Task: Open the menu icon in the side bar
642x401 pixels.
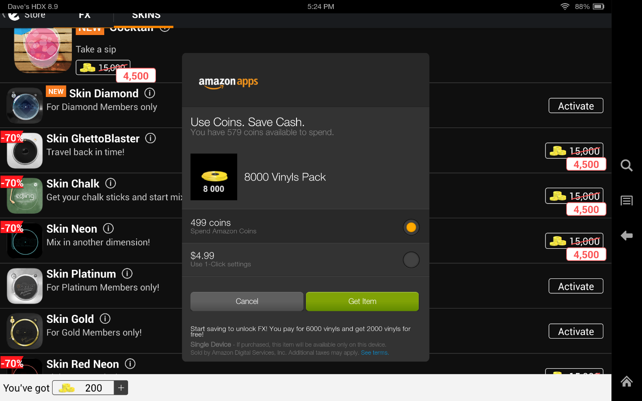Action: (627, 200)
